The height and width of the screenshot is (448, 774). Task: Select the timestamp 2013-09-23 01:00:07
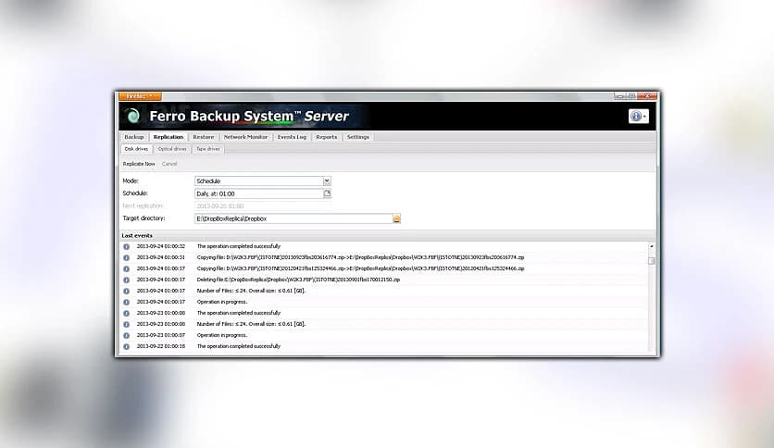click(161, 335)
